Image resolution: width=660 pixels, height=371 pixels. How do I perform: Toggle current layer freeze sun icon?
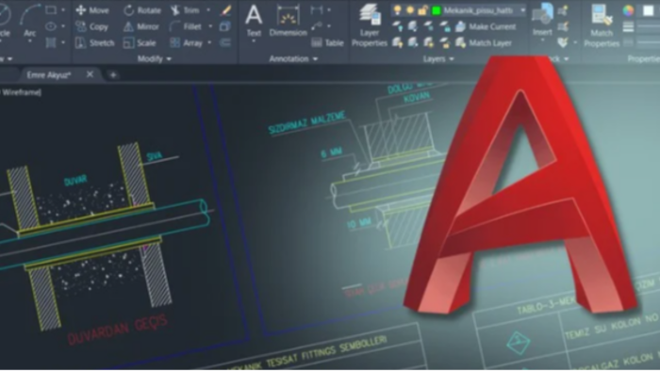[410, 10]
